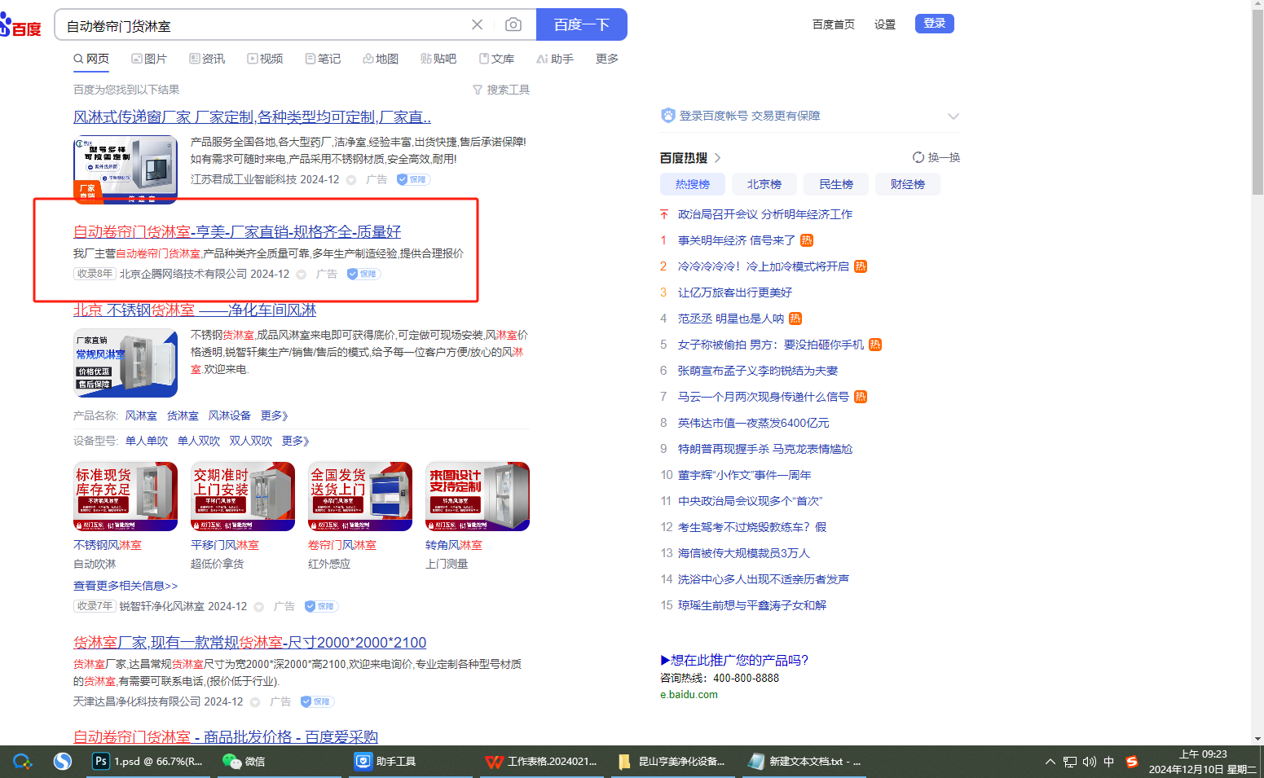The width and height of the screenshot is (1264, 778).
Task: Switch to the 图片 search tab
Action: tap(149, 59)
